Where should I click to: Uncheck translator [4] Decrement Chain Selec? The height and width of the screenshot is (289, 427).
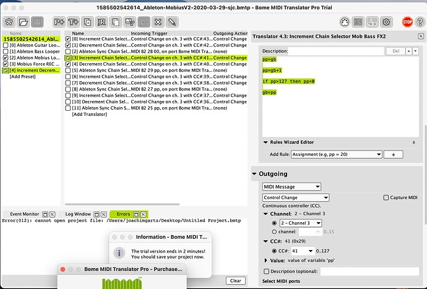(68, 64)
